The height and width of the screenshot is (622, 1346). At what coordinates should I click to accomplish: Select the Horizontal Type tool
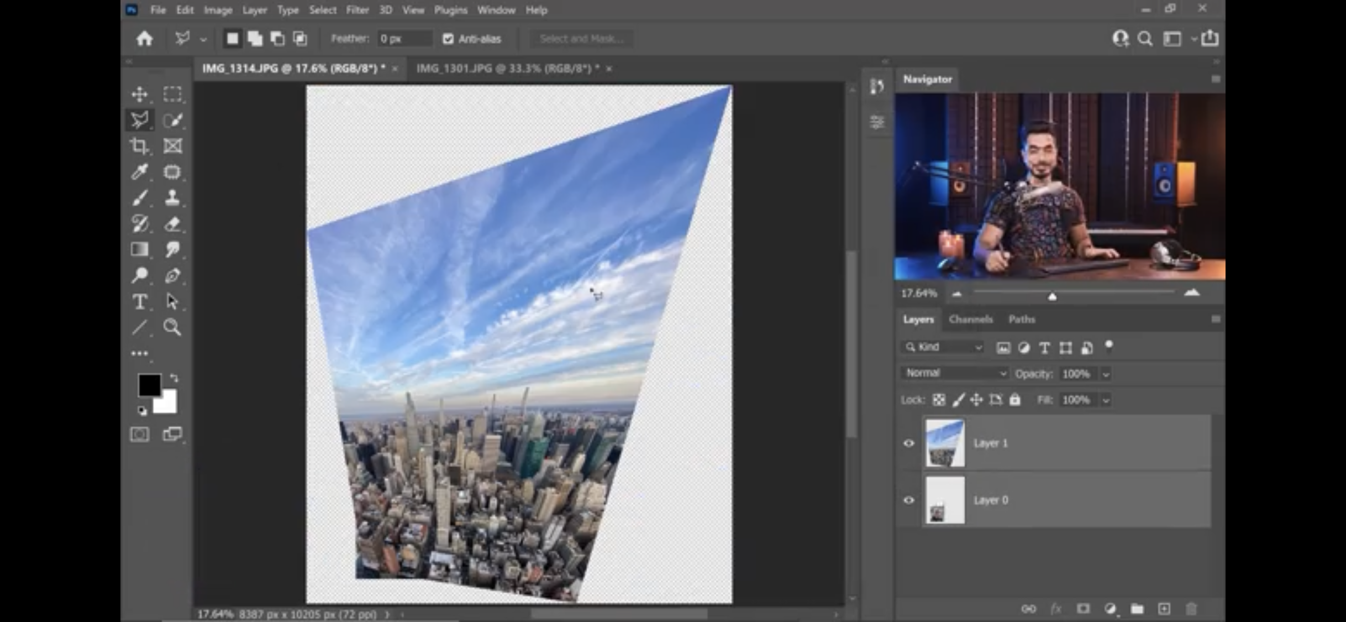click(139, 302)
